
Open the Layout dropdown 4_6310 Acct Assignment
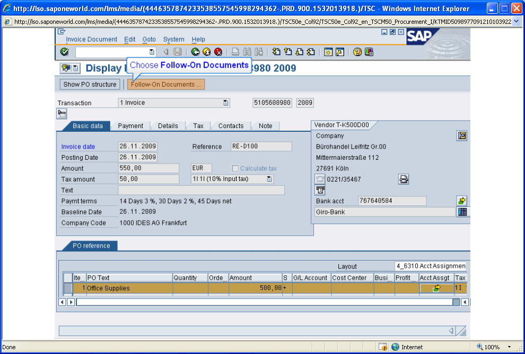(431, 266)
